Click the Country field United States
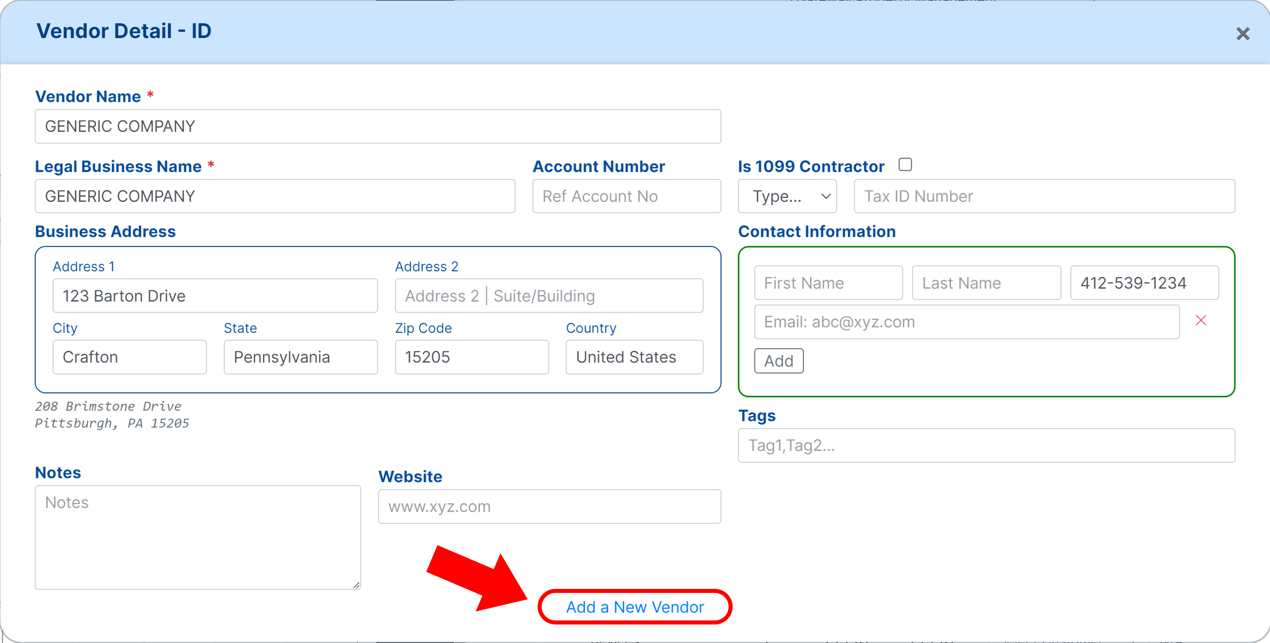The width and height of the screenshot is (1270, 643). click(635, 357)
